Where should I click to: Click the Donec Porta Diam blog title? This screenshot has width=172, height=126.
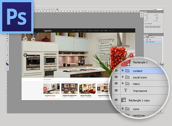tap(86, 95)
